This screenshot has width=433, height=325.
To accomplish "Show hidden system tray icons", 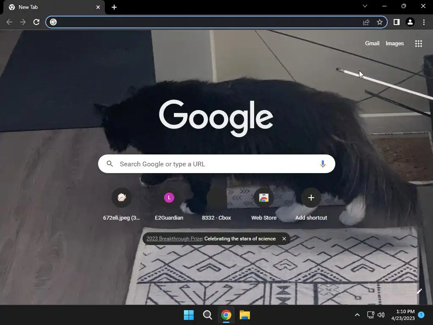I will coord(357,315).
